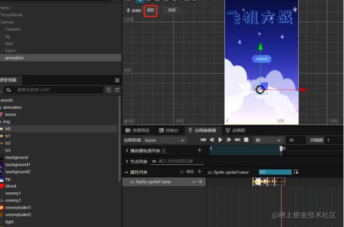
Task: Select the menu node in hierarchy
Action: pyautogui.click(x=5, y=8)
